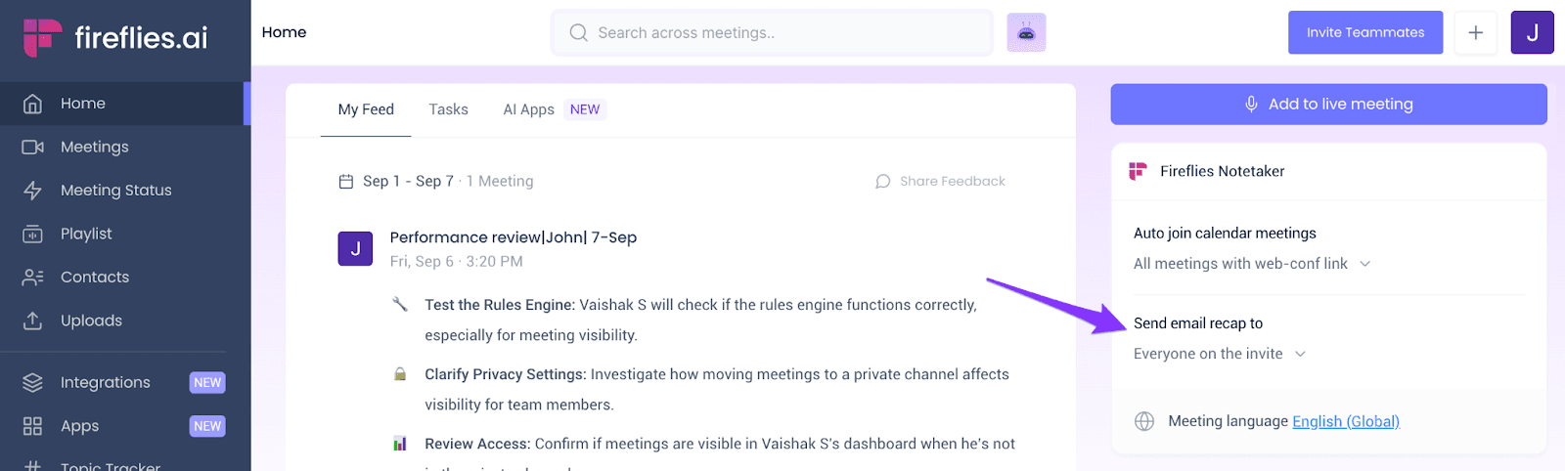
Task: Open the English (Global) language link
Action: [x=1346, y=421]
